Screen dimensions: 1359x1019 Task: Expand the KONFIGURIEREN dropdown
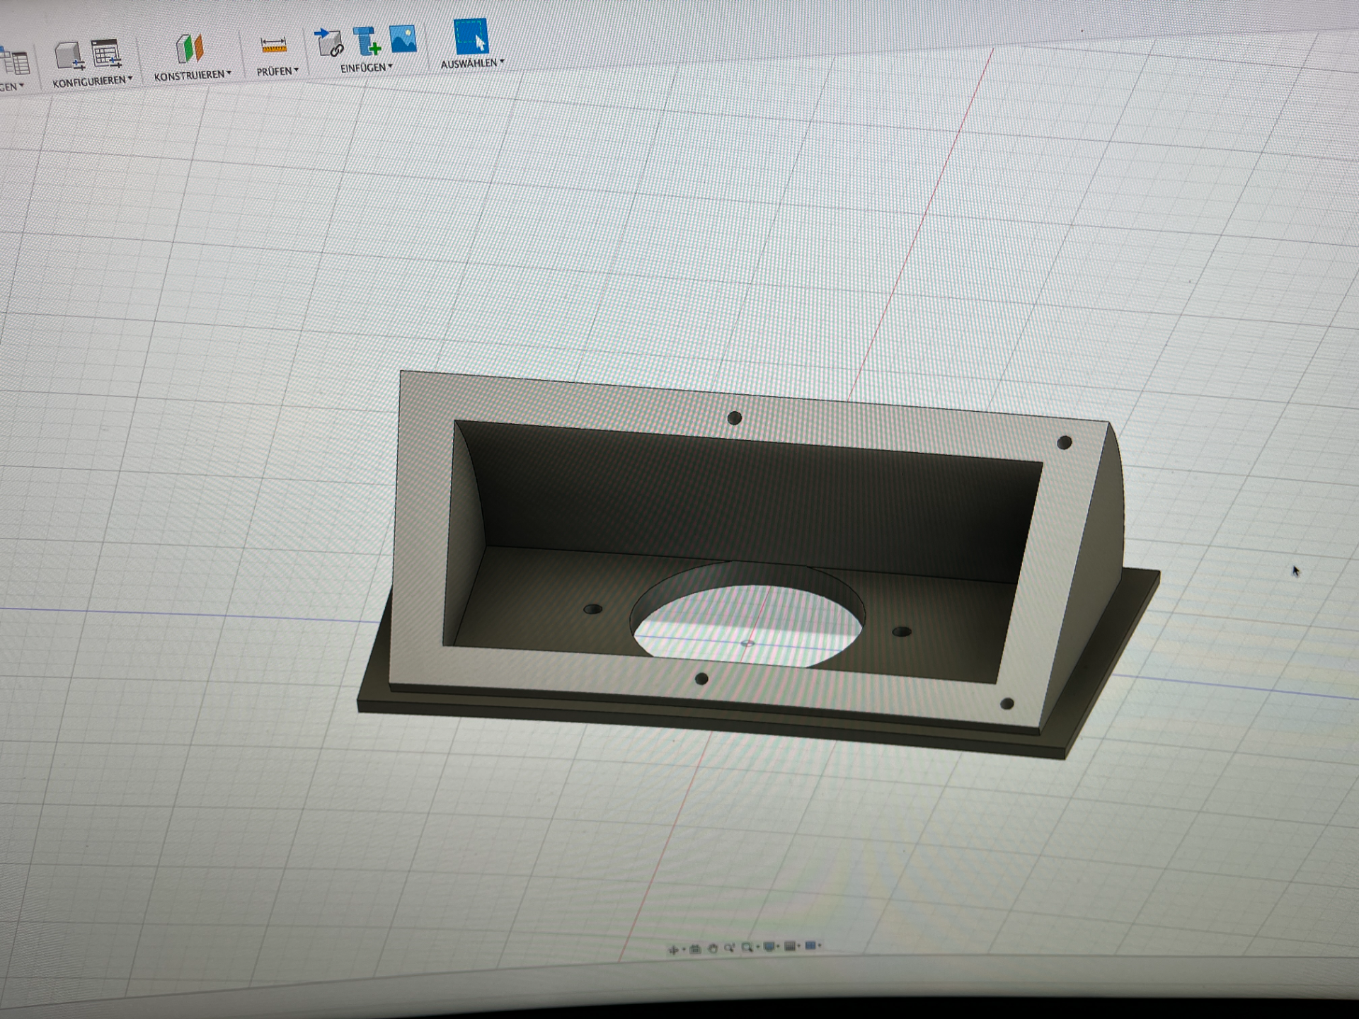tap(92, 81)
